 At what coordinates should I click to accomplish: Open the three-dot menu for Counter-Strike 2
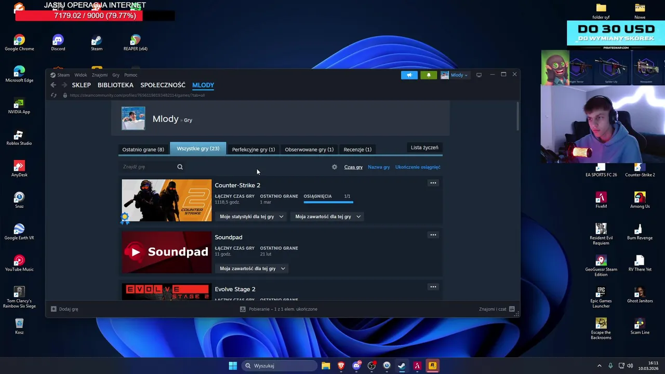pos(433,183)
